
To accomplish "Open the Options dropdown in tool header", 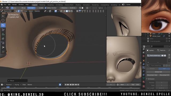I will tap(101, 8).
